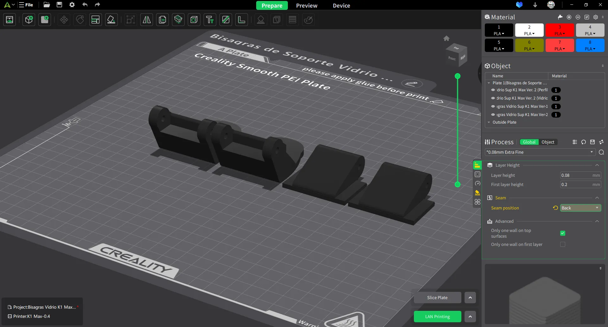Edit plate name with pencil icon
This screenshot has width=608, height=327.
click(x=412, y=84)
